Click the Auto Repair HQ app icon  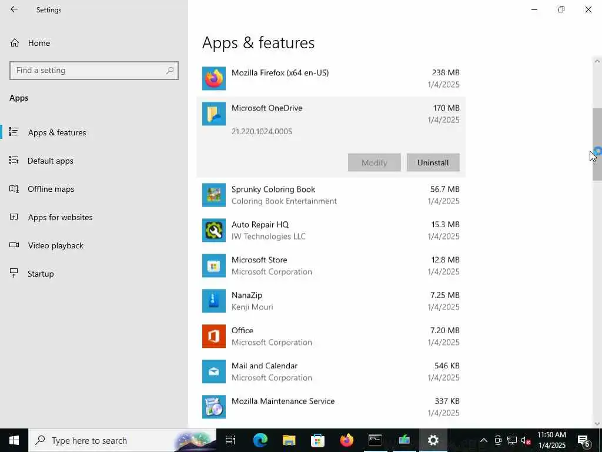[214, 230]
